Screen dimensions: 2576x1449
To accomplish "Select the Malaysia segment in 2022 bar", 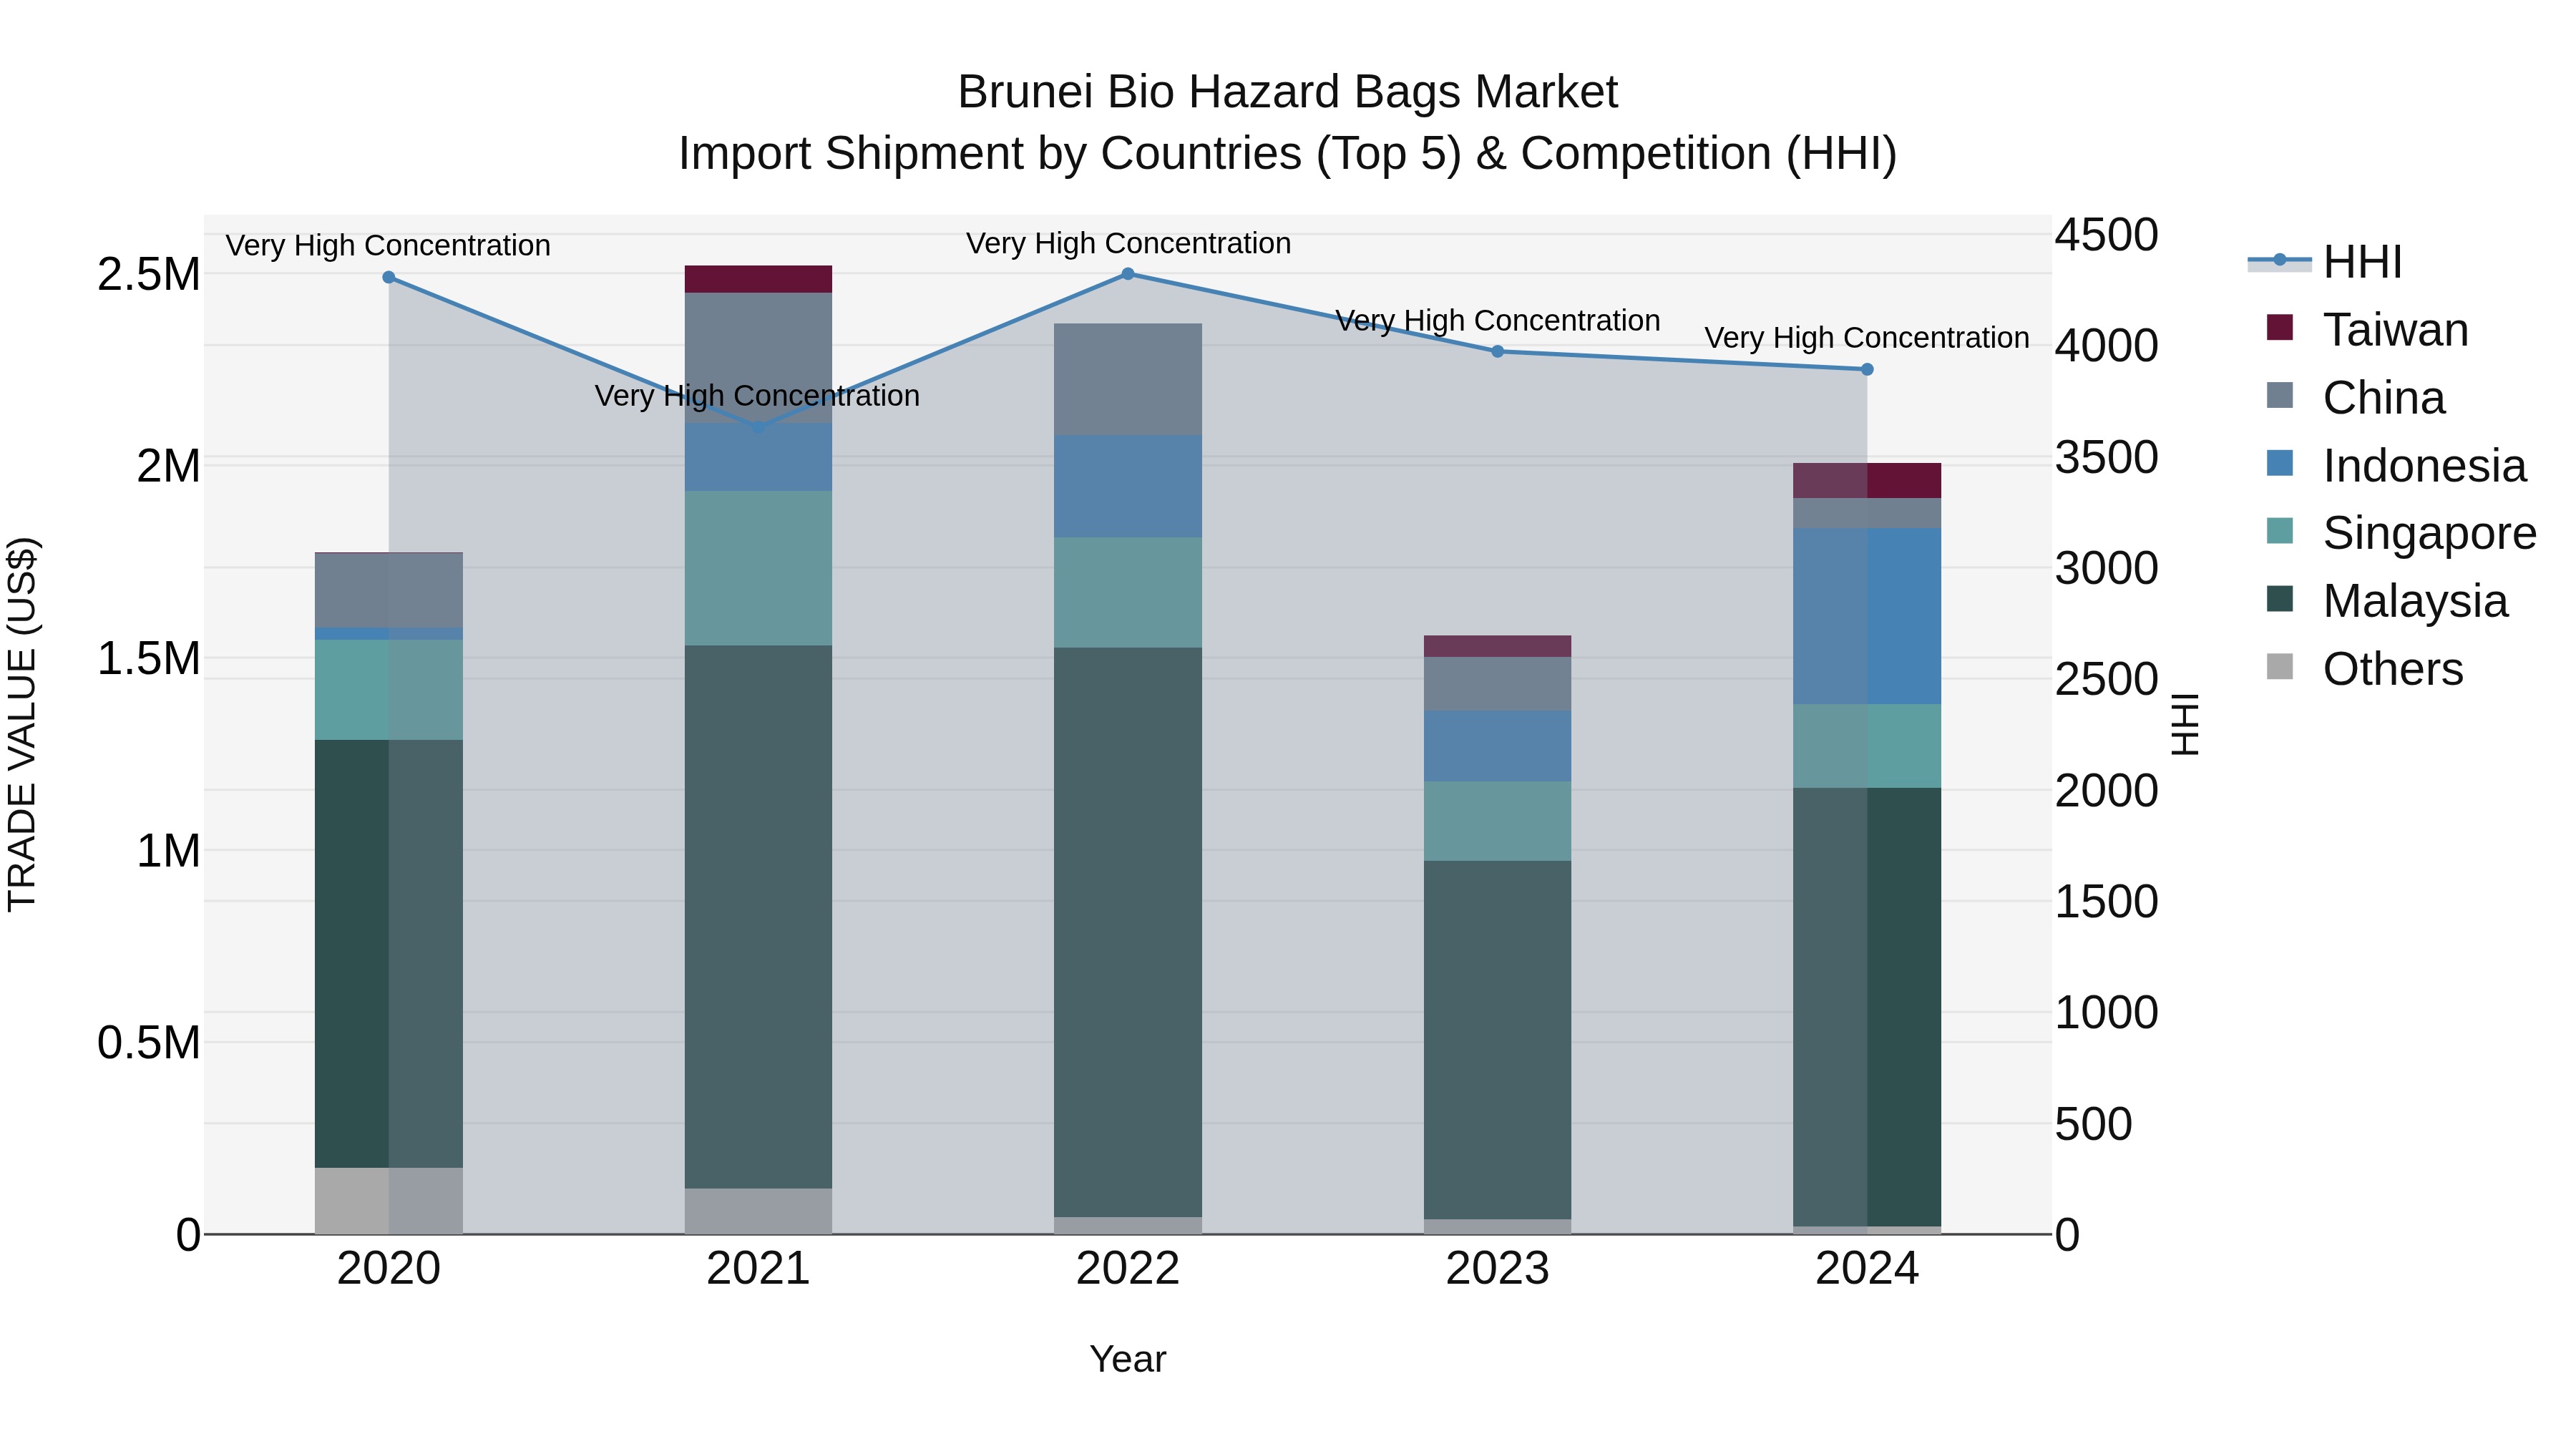I will pyautogui.click(x=1128, y=932).
